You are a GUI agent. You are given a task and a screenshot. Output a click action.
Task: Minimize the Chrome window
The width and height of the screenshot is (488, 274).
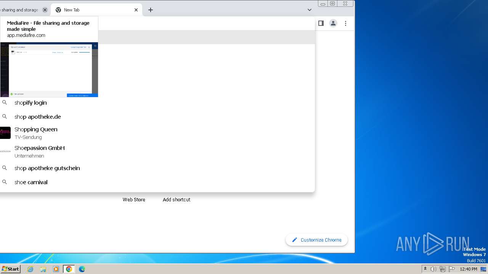(323, 3)
